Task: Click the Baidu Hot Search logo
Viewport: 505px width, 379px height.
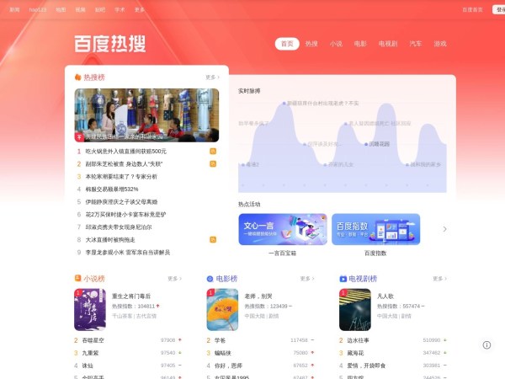Action: [109, 44]
